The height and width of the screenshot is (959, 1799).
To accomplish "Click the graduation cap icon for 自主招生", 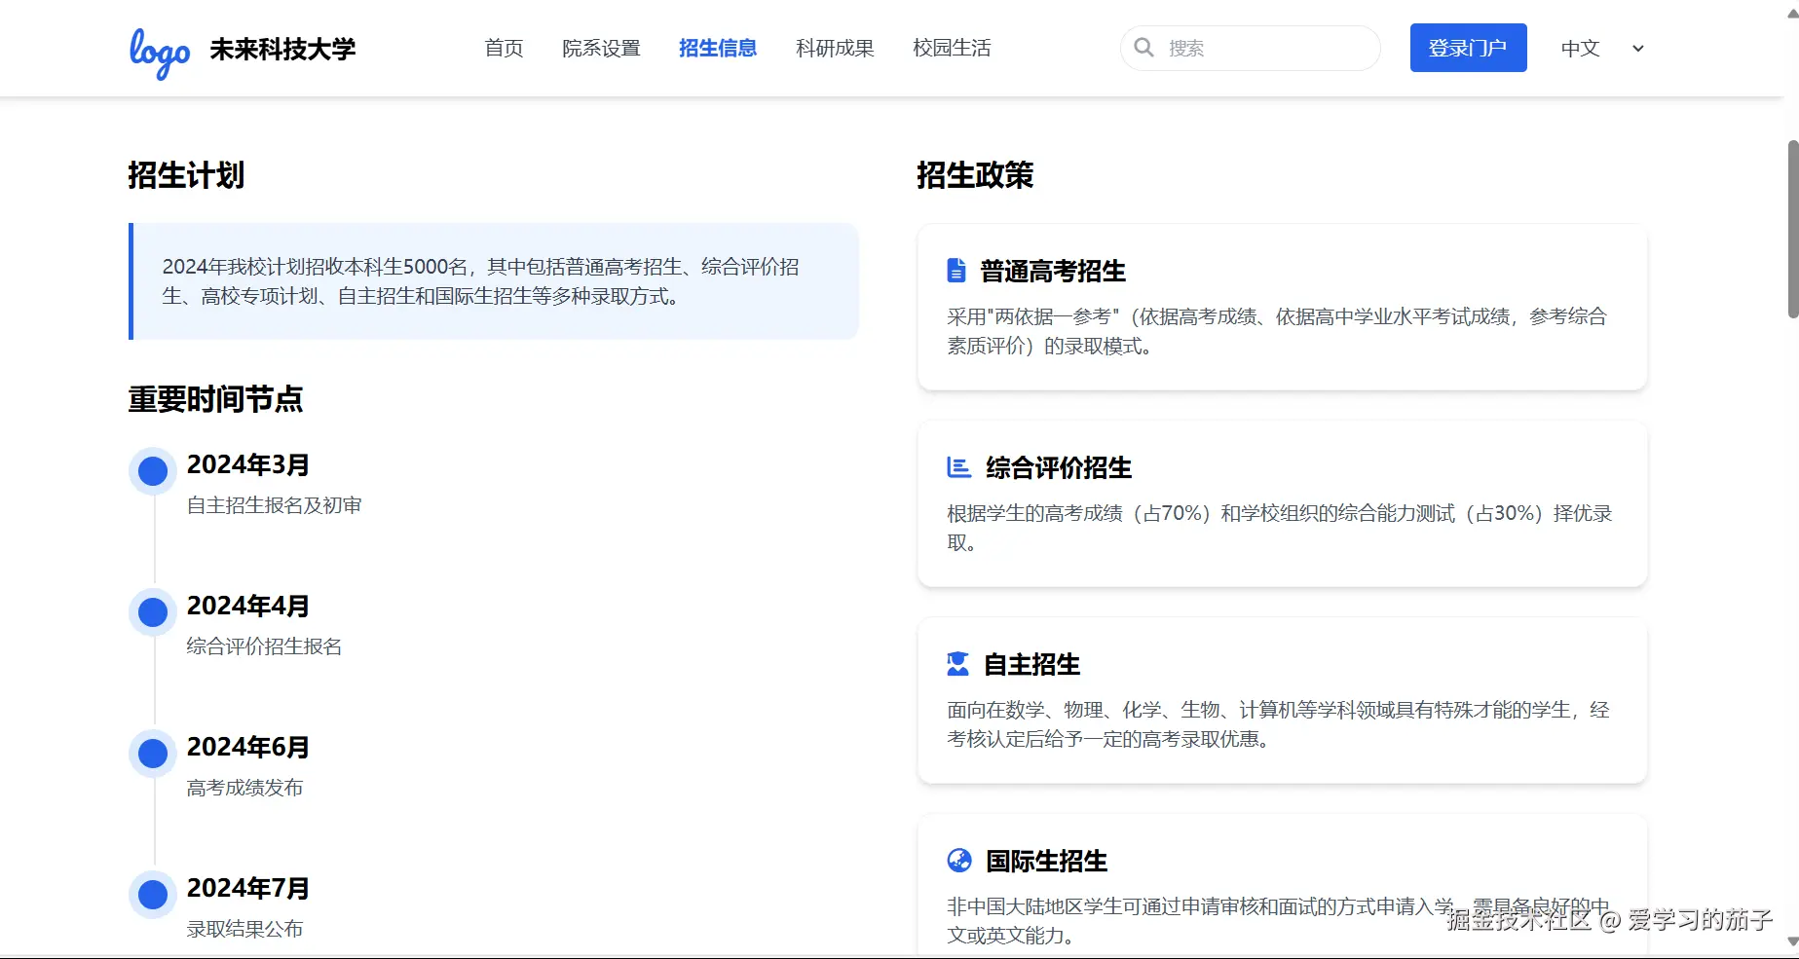I will [956, 664].
